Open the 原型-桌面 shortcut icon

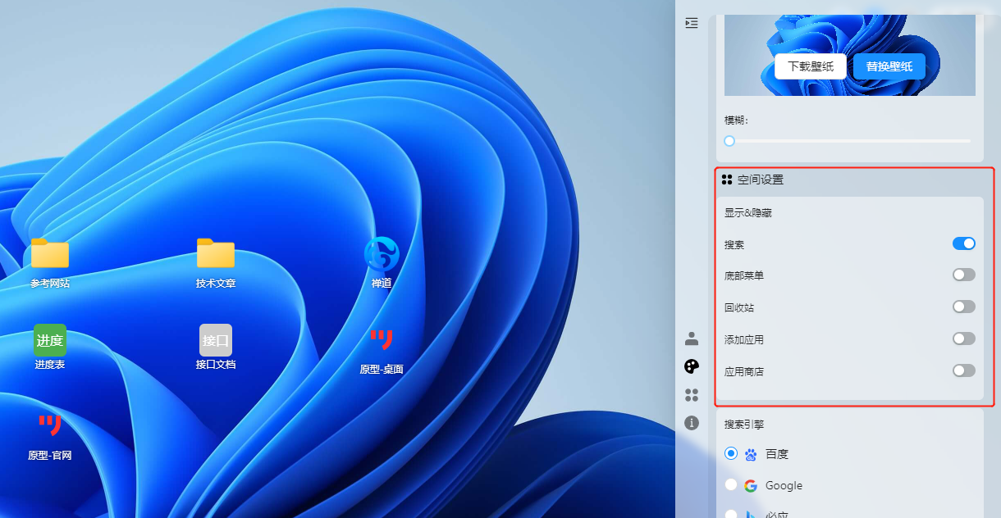(x=382, y=340)
